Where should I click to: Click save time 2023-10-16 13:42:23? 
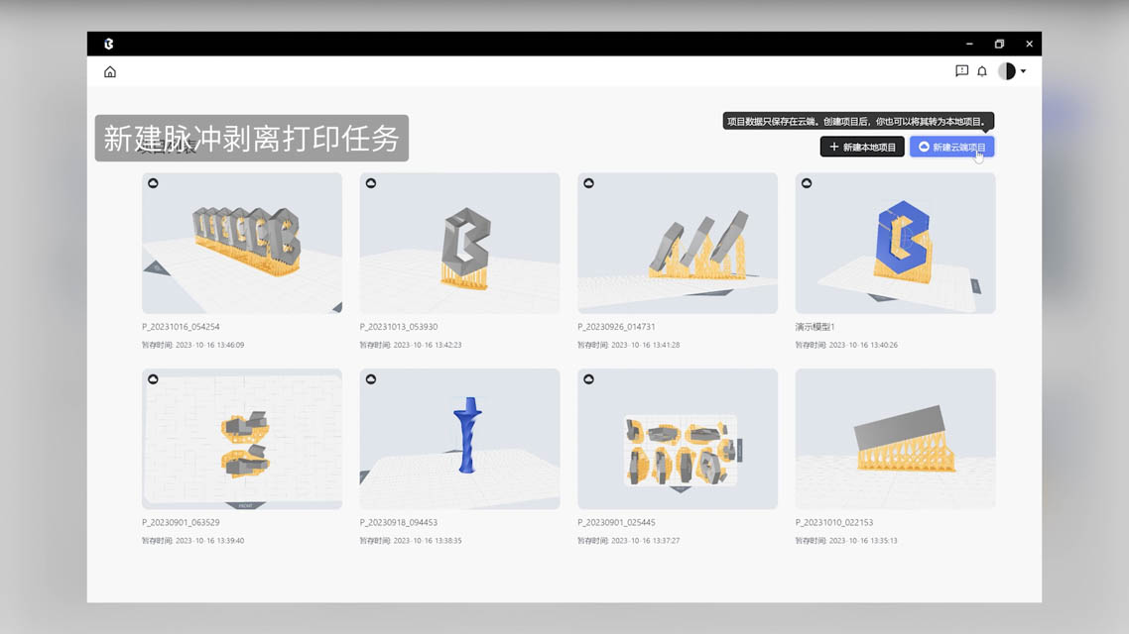click(x=411, y=345)
